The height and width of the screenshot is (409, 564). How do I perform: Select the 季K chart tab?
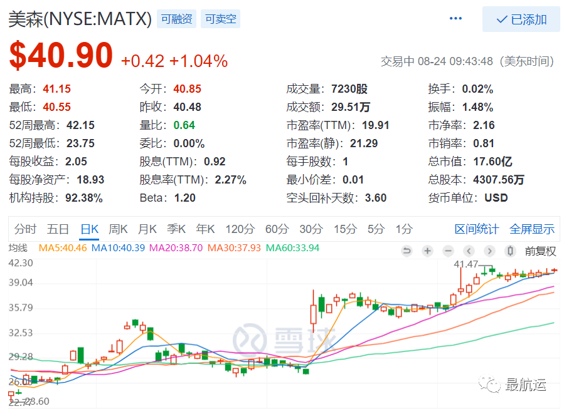176,229
